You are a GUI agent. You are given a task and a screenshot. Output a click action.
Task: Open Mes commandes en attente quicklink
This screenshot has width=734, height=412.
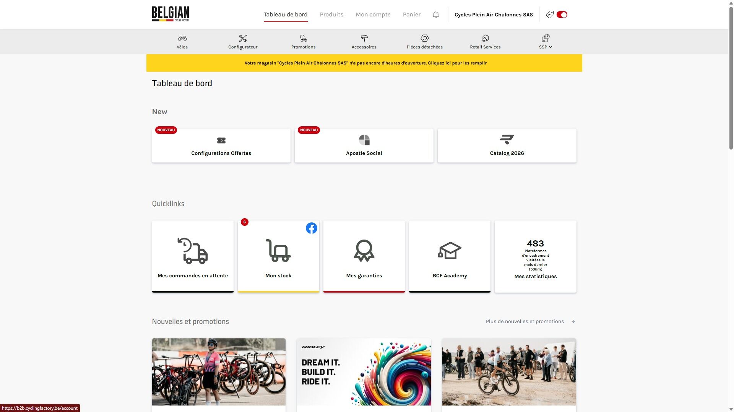[x=193, y=256]
